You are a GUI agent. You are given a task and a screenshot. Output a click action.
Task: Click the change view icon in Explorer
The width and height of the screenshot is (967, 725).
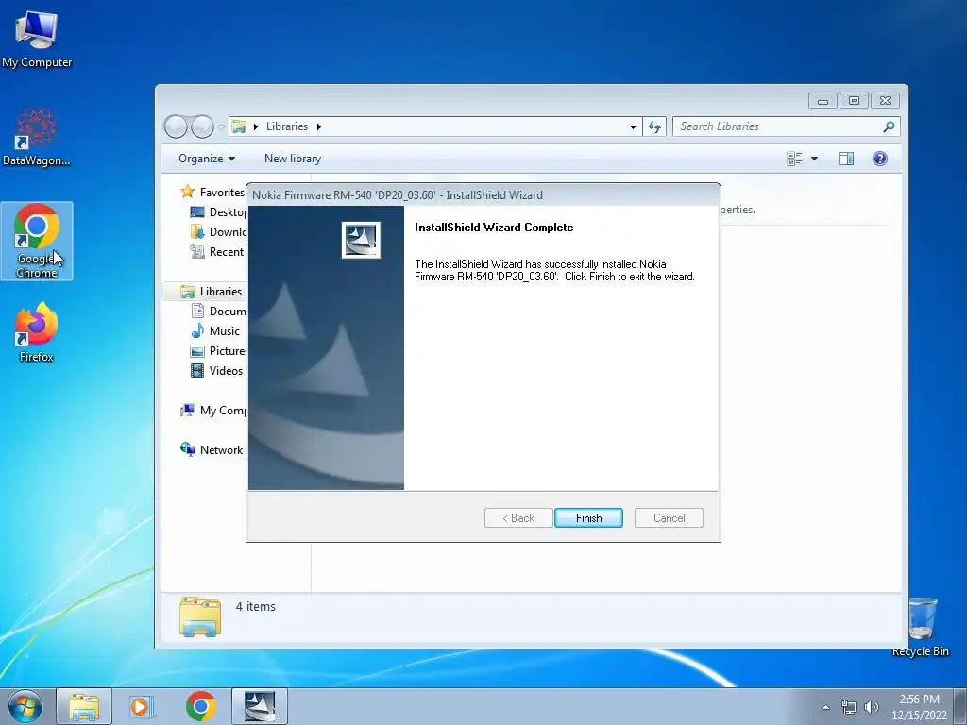click(x=794, y=159)
